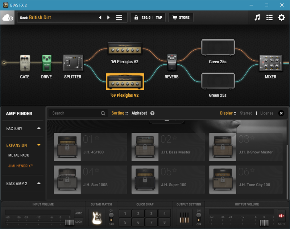Open the STORE

click(x=181, y=17)
